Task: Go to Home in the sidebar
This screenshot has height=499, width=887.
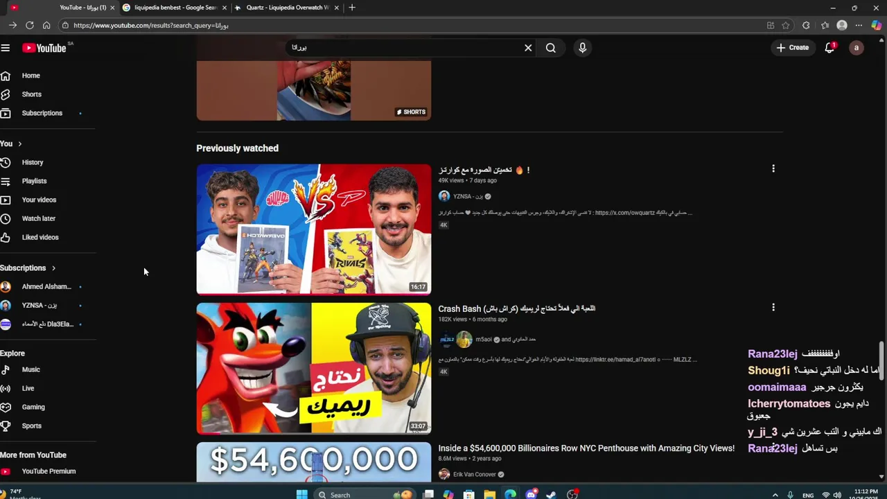Action: tap(30, 76)
